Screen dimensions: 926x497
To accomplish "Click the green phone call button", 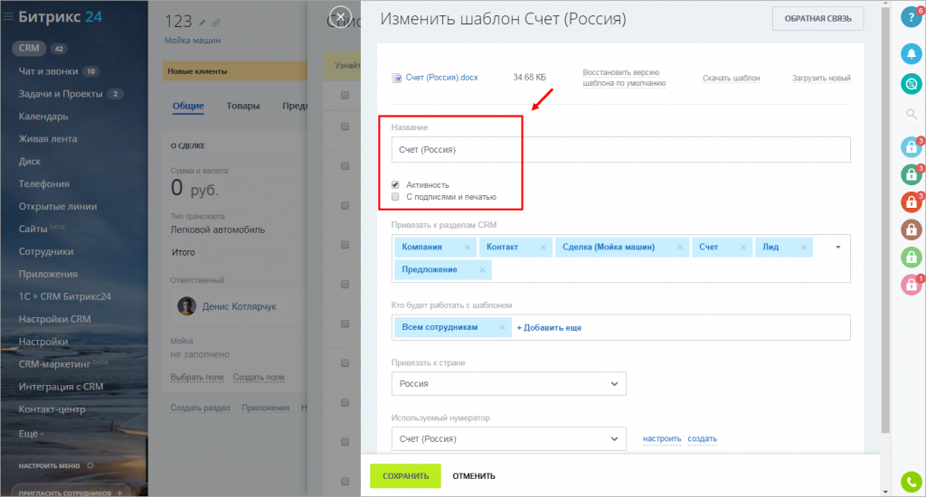I will click(x=910, y=481).
